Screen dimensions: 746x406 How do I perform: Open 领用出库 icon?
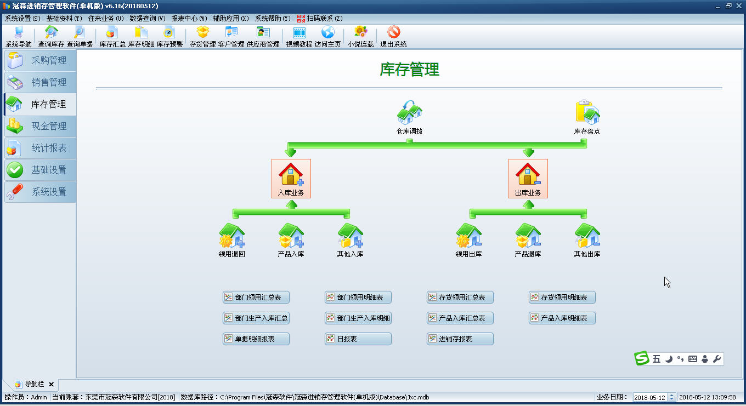coord(469,240)
